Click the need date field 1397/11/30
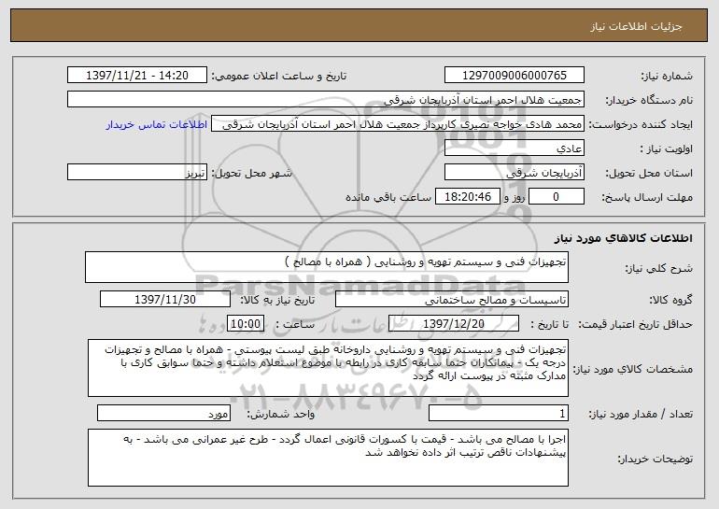 click(x=165, y=299)
